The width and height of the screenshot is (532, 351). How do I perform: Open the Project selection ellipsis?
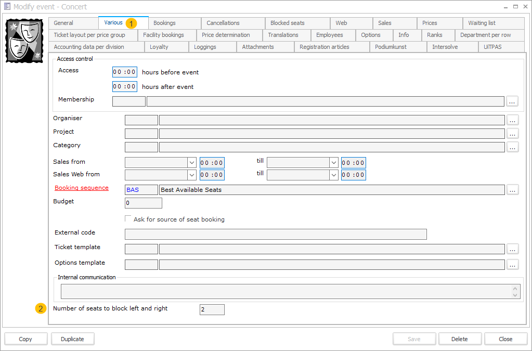(x=512, y=134)
